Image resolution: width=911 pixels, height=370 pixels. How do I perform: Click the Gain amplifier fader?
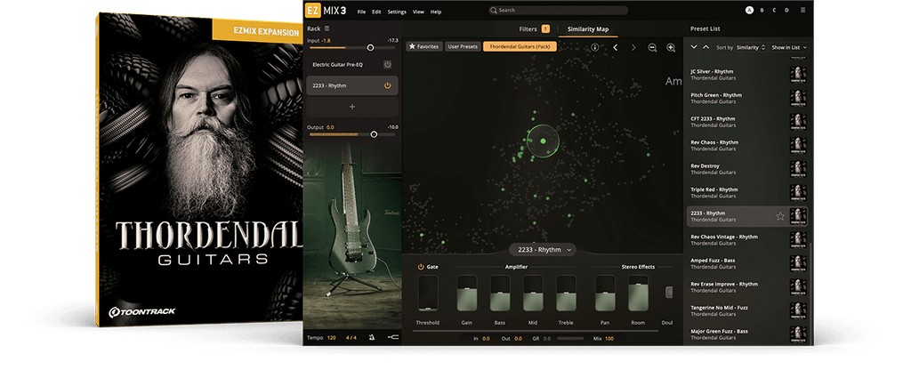(466, 294)
